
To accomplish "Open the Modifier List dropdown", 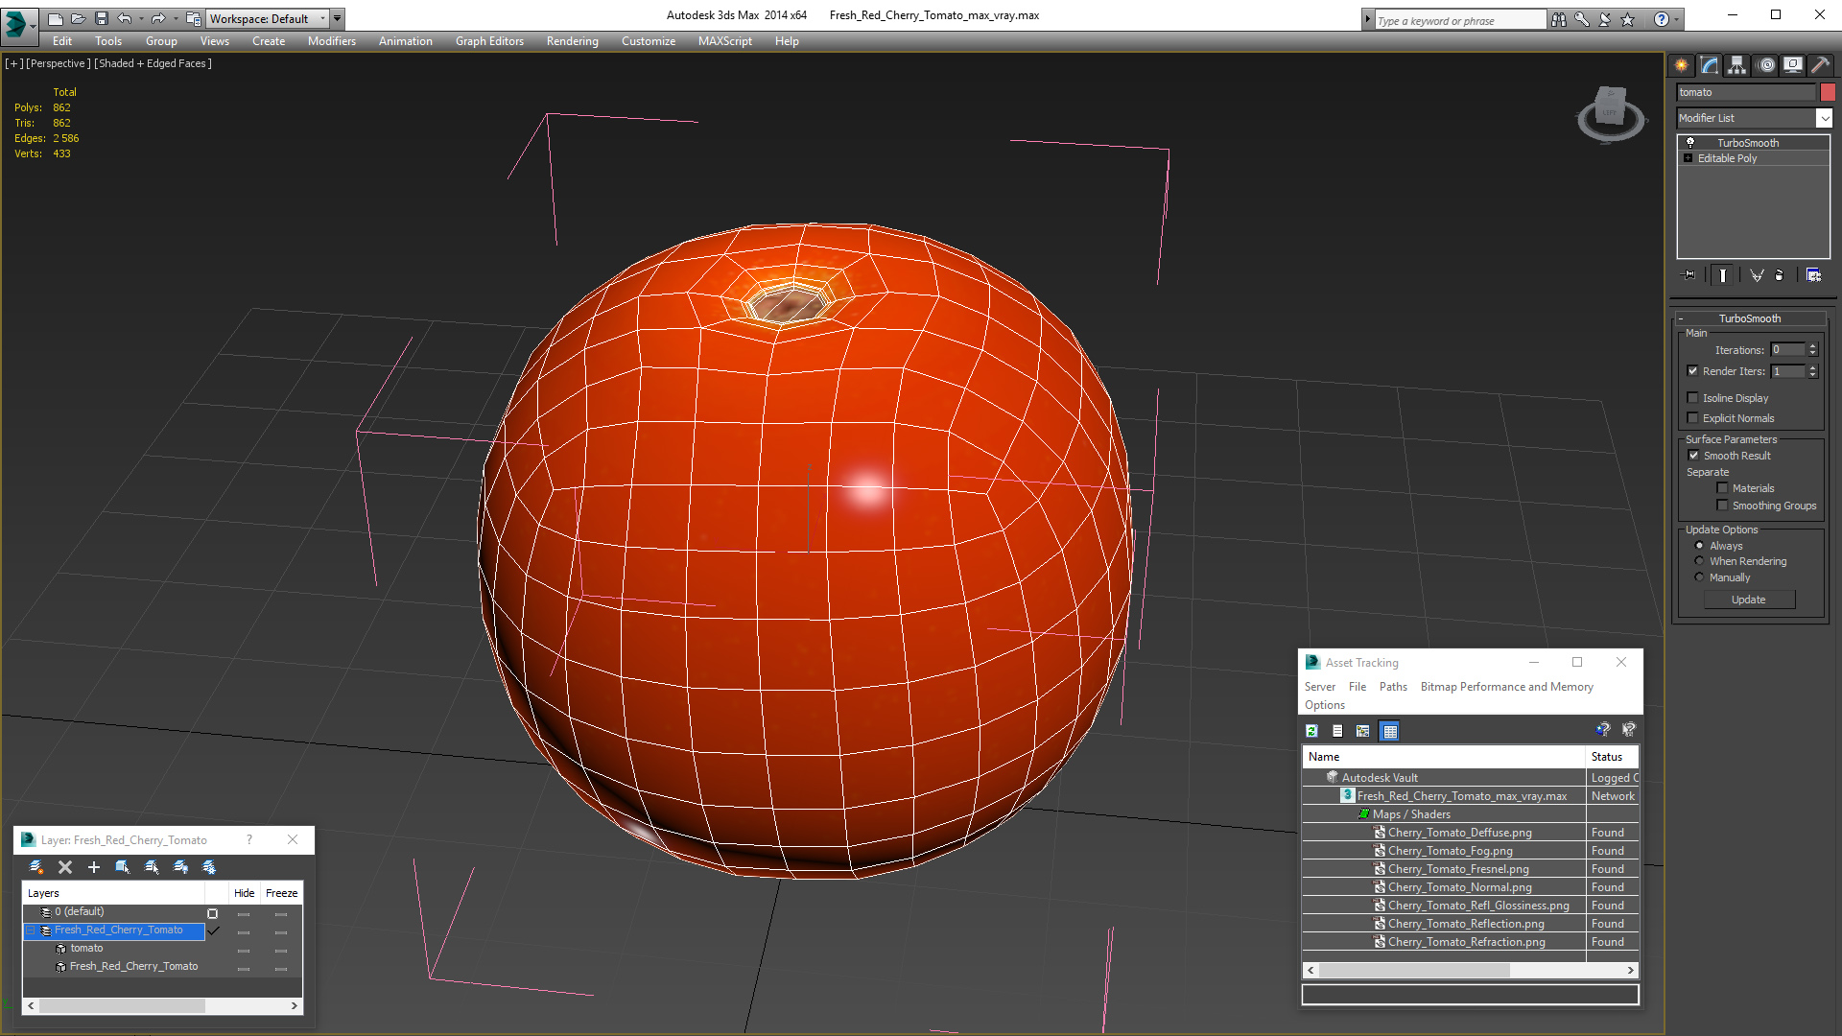I will click(1823, 118).
